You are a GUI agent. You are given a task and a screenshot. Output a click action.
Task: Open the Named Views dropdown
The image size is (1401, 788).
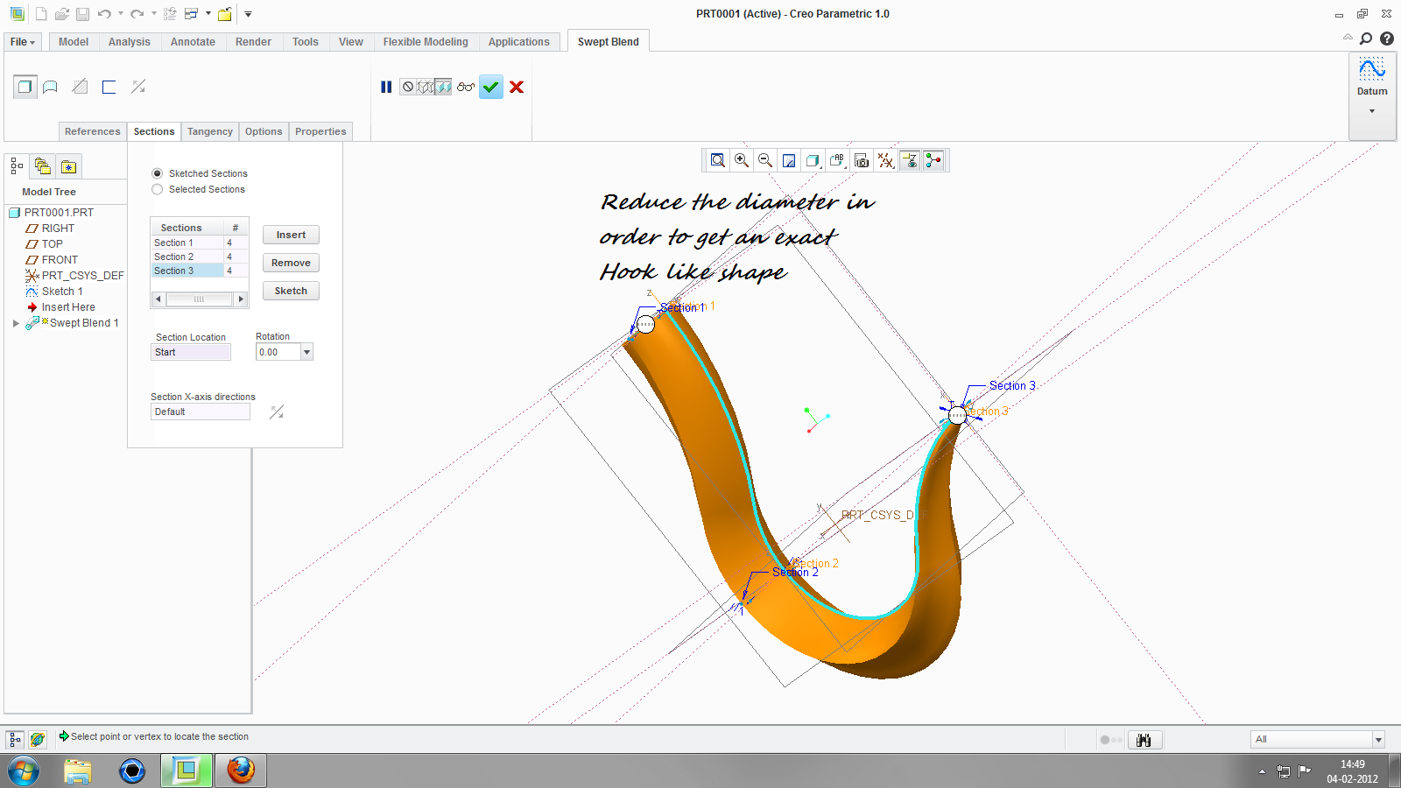[x=837, y=160]
